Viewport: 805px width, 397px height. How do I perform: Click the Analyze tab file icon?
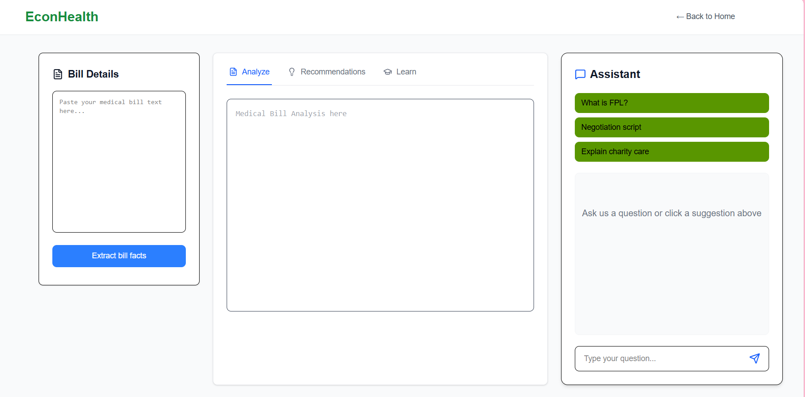(x=233, y=72)
